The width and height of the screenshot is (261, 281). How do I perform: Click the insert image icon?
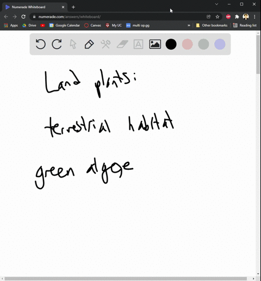pos(155,44)
